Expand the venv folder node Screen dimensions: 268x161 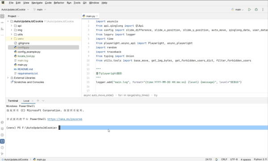[x=12, y=39]
